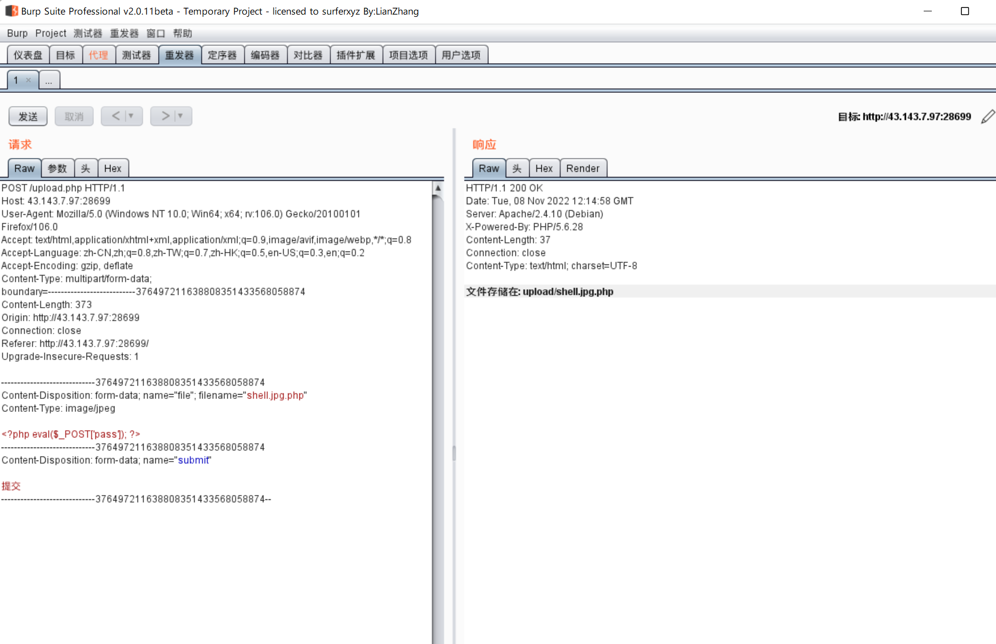Go back with the previous history arrow
The height and width of the screenshot is (644, 996).
coord(116,116)
